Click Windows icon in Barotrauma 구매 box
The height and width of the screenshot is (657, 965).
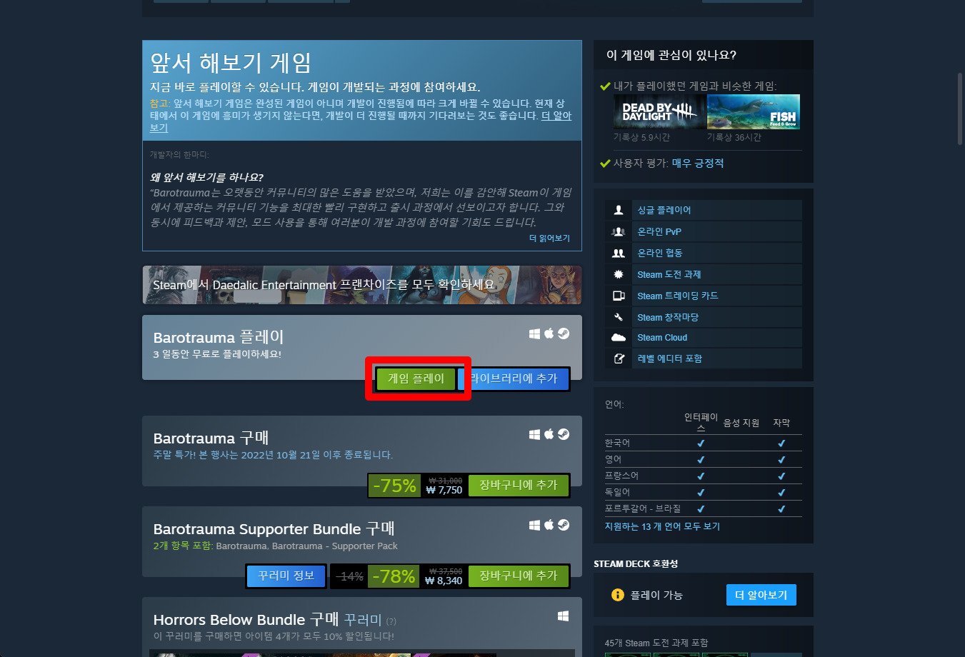534,434
